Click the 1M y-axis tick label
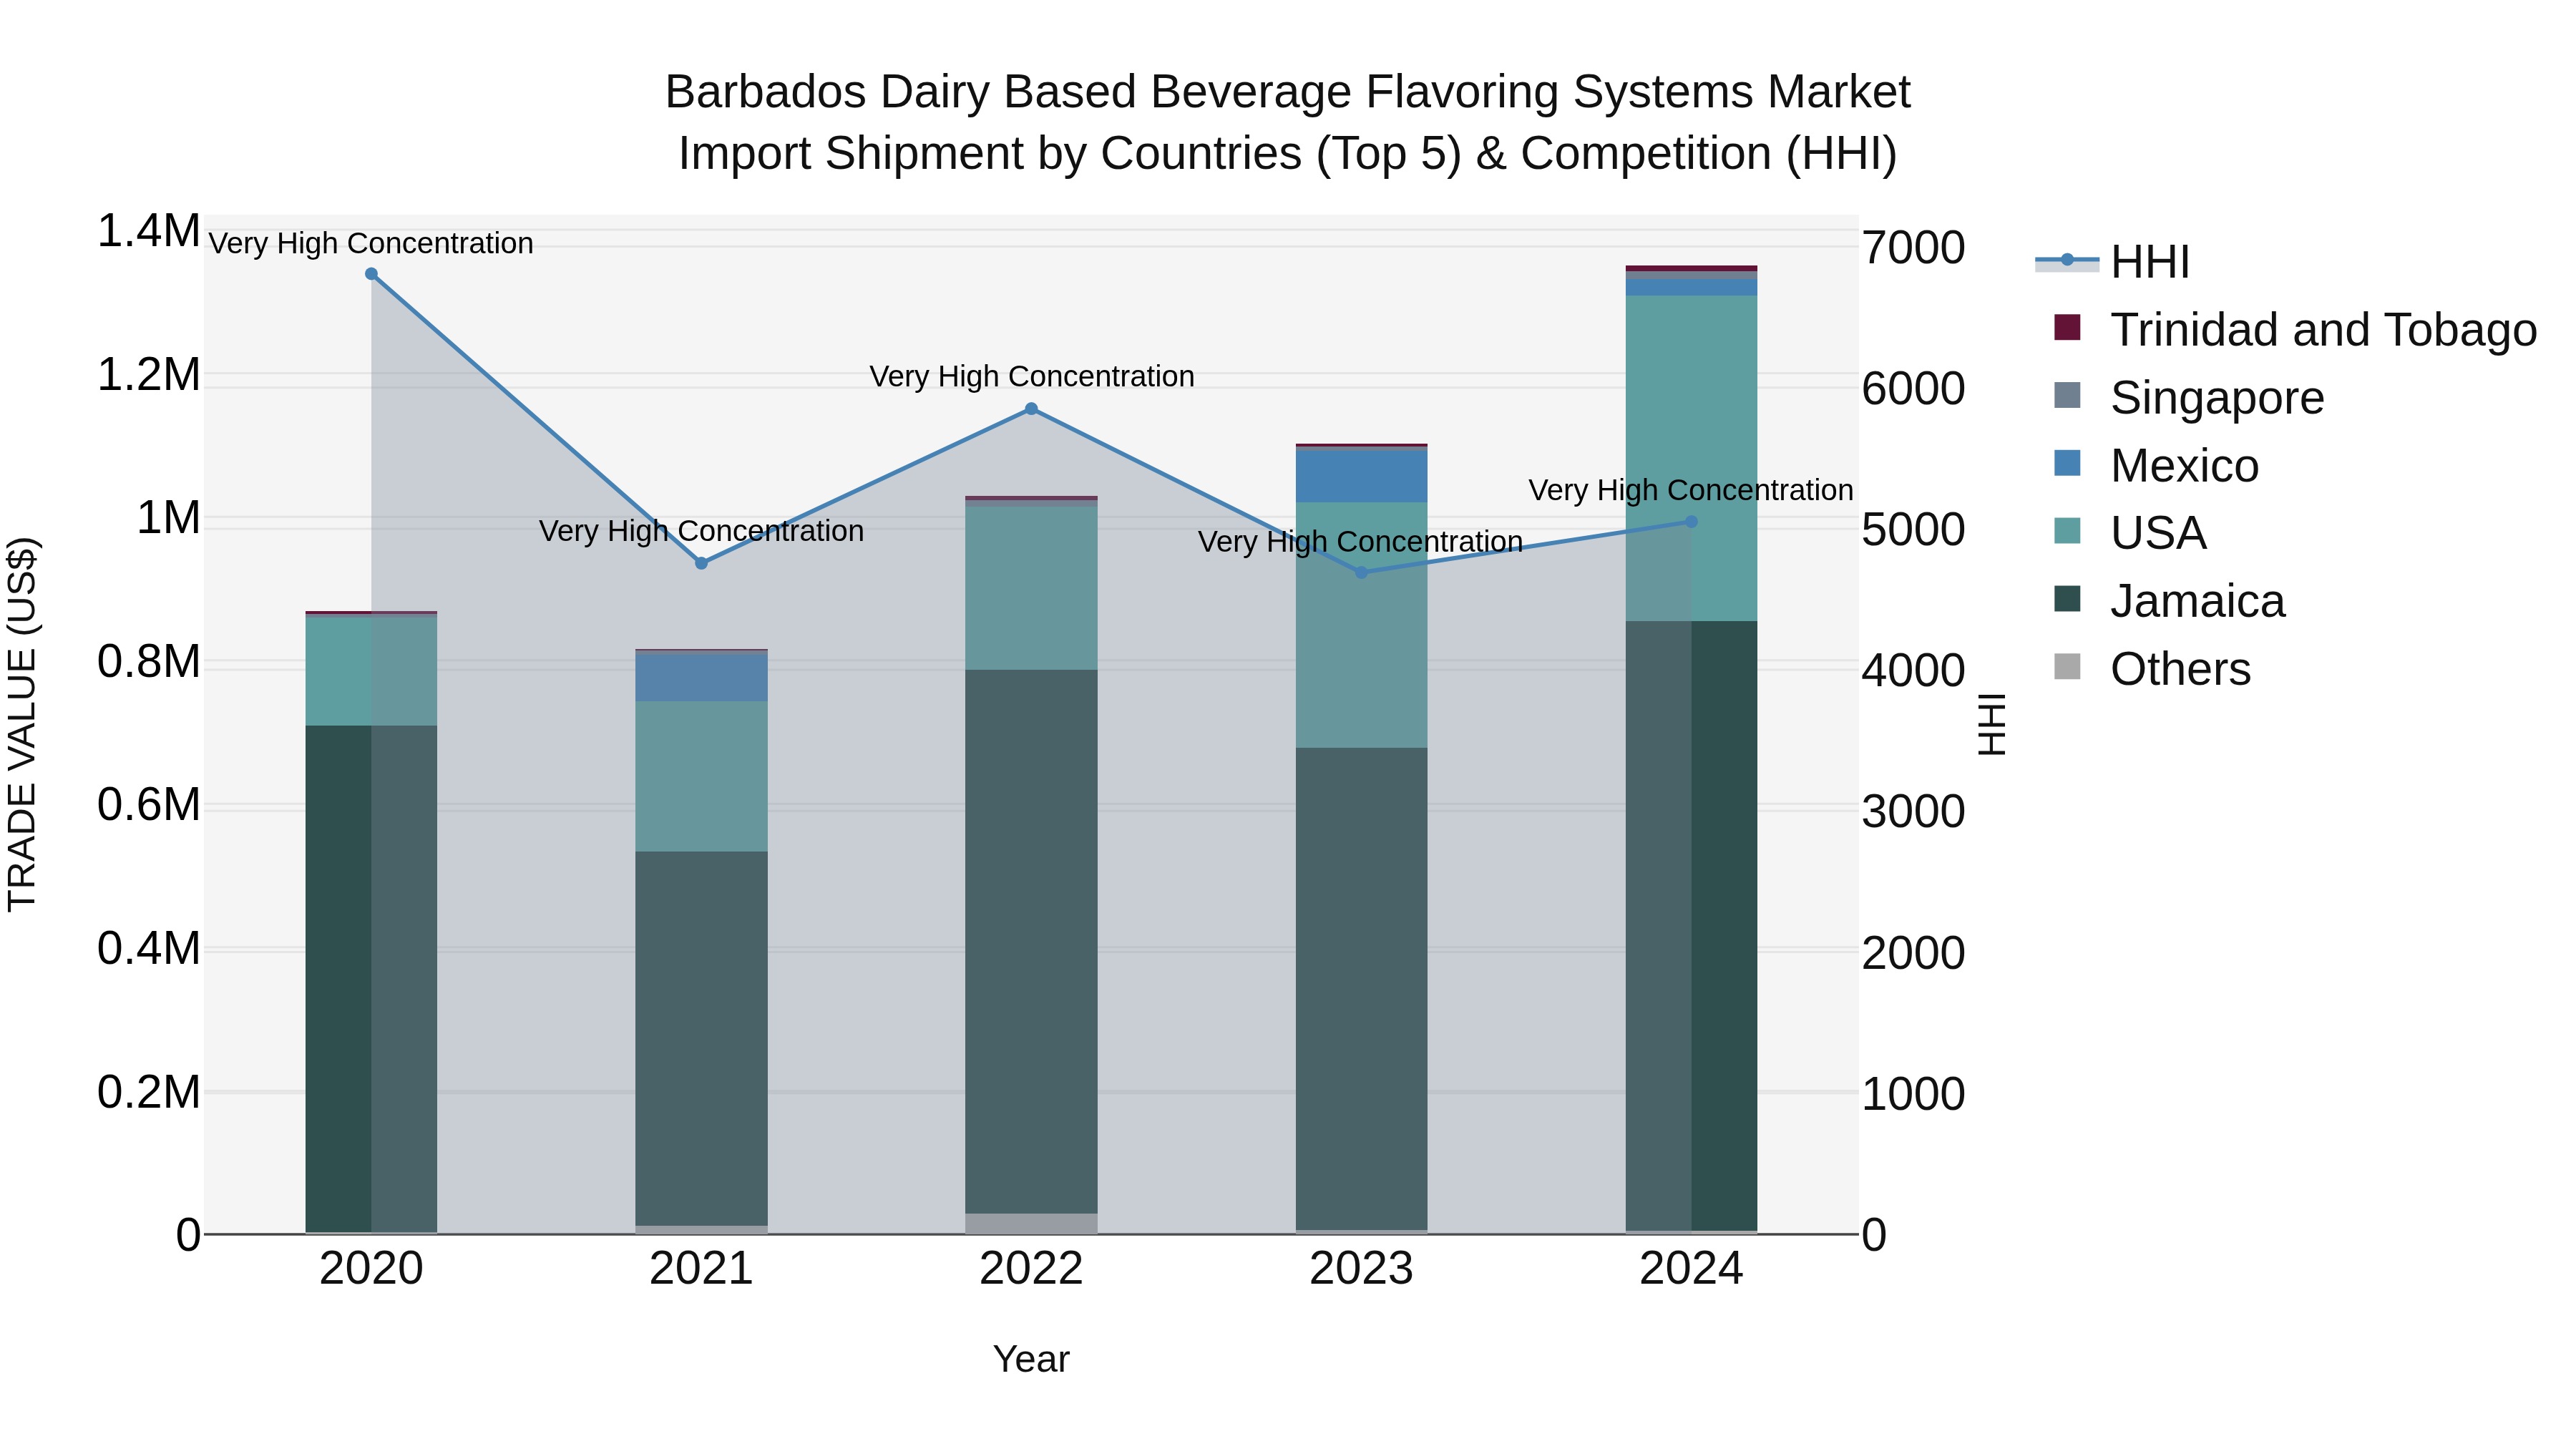The width and height of the screenshot is (2576, 1449). pos(168,518)
